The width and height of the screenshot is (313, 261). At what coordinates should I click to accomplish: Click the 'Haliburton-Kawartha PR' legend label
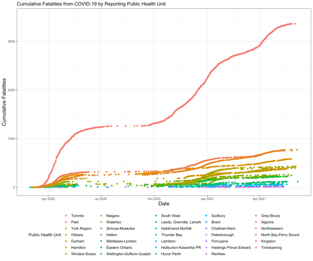(x=181, y=248)
